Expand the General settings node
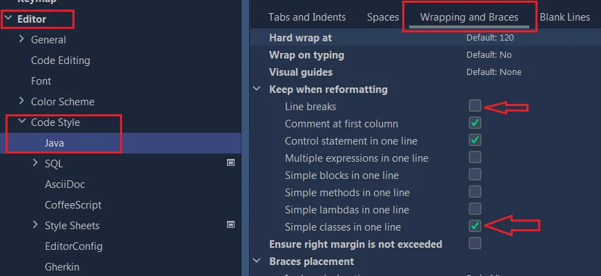Image resolution: width=601 pixels, height=276 pixels. [21, 40]
